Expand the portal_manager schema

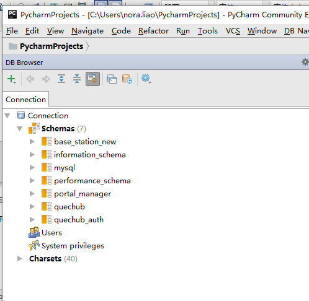pyautogui.click(x=32, y=194)
